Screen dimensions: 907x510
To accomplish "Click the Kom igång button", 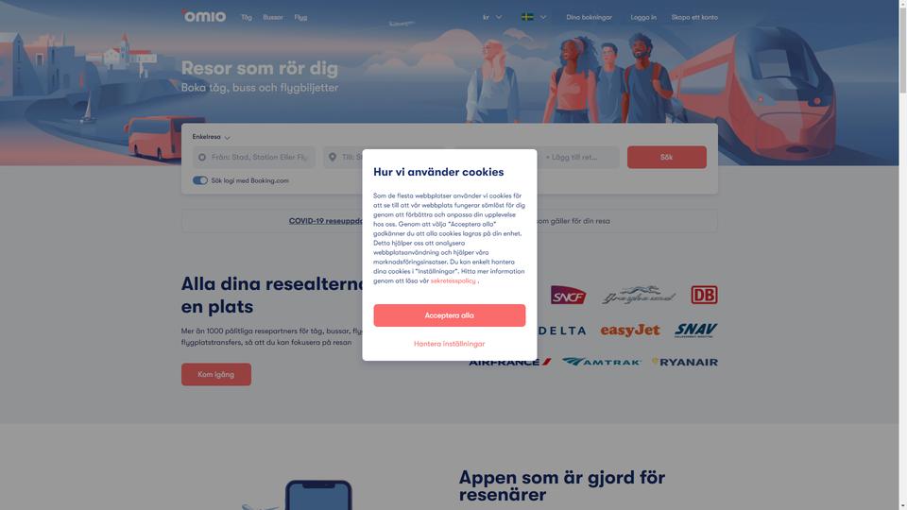I will point(216,374).
